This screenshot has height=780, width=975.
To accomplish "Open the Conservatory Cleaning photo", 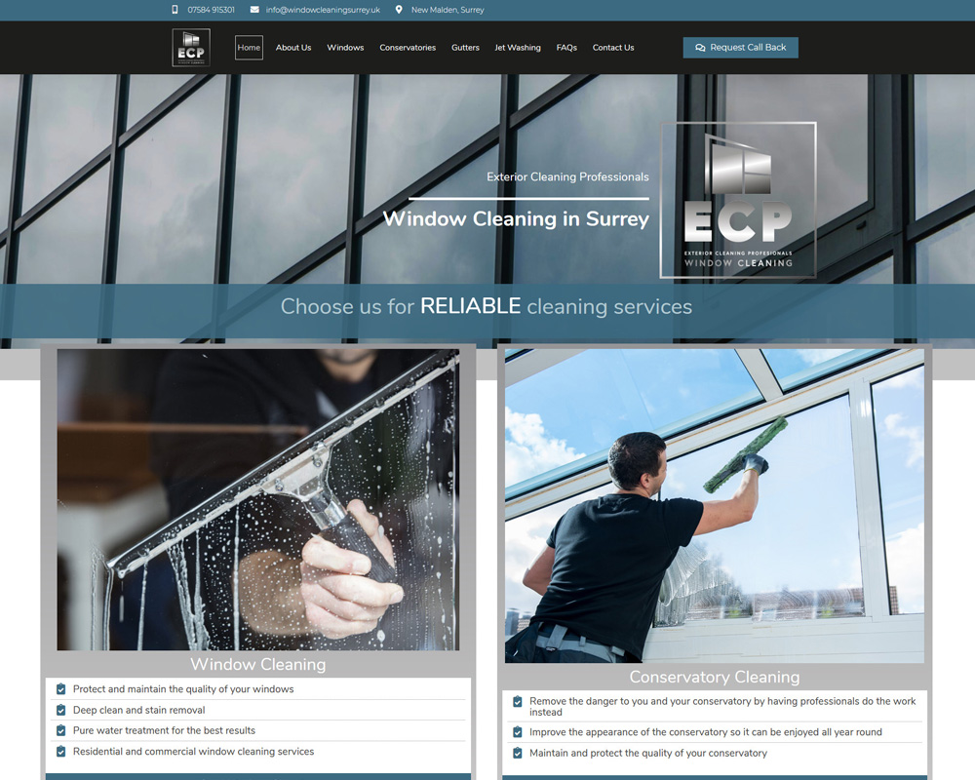I will click(x=714, y=505).
